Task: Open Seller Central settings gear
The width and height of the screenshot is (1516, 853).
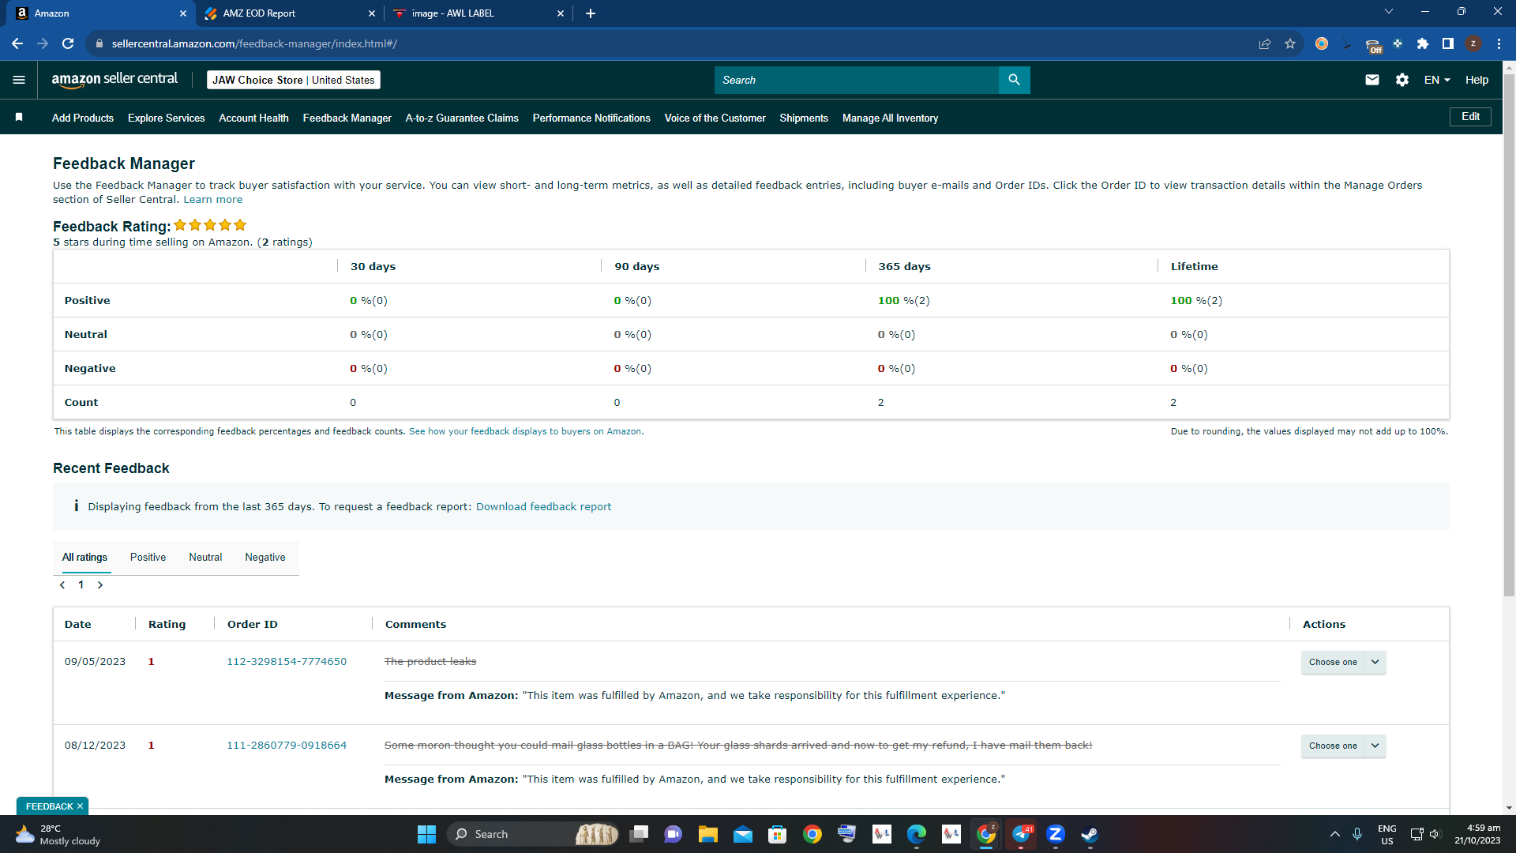Action: [x=1402, y=80]
